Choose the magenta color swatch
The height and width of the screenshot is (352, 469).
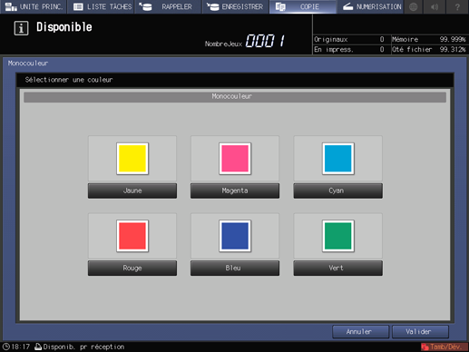pos(235,159)
